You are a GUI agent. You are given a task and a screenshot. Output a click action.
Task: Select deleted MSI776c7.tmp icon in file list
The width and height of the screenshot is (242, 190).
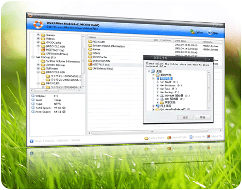90,64
